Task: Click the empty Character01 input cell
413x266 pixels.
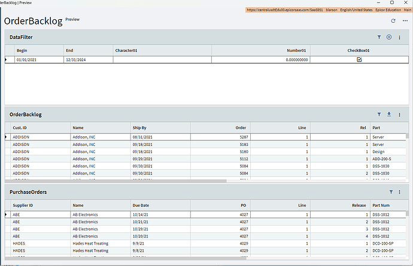Action: point(162,60)
